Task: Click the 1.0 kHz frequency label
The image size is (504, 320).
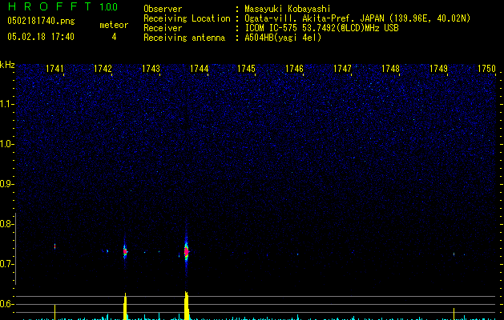Action: pos(7,144)
